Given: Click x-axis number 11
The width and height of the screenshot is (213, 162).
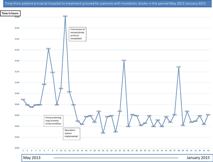Looking at the screenshot, I should click(x=65, y=151).
